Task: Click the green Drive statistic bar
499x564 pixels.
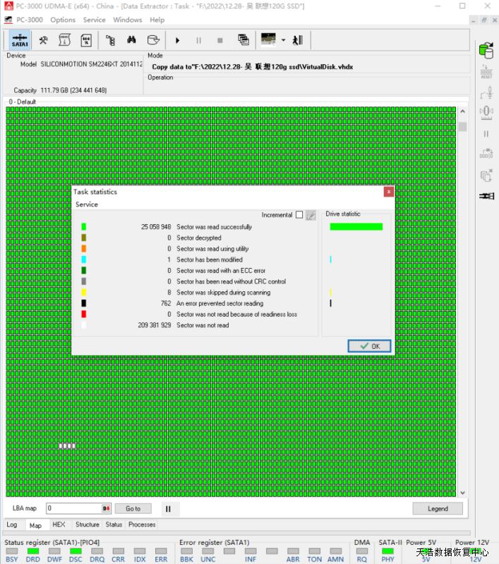Action: pyautogui.click(x=356, y=227)
